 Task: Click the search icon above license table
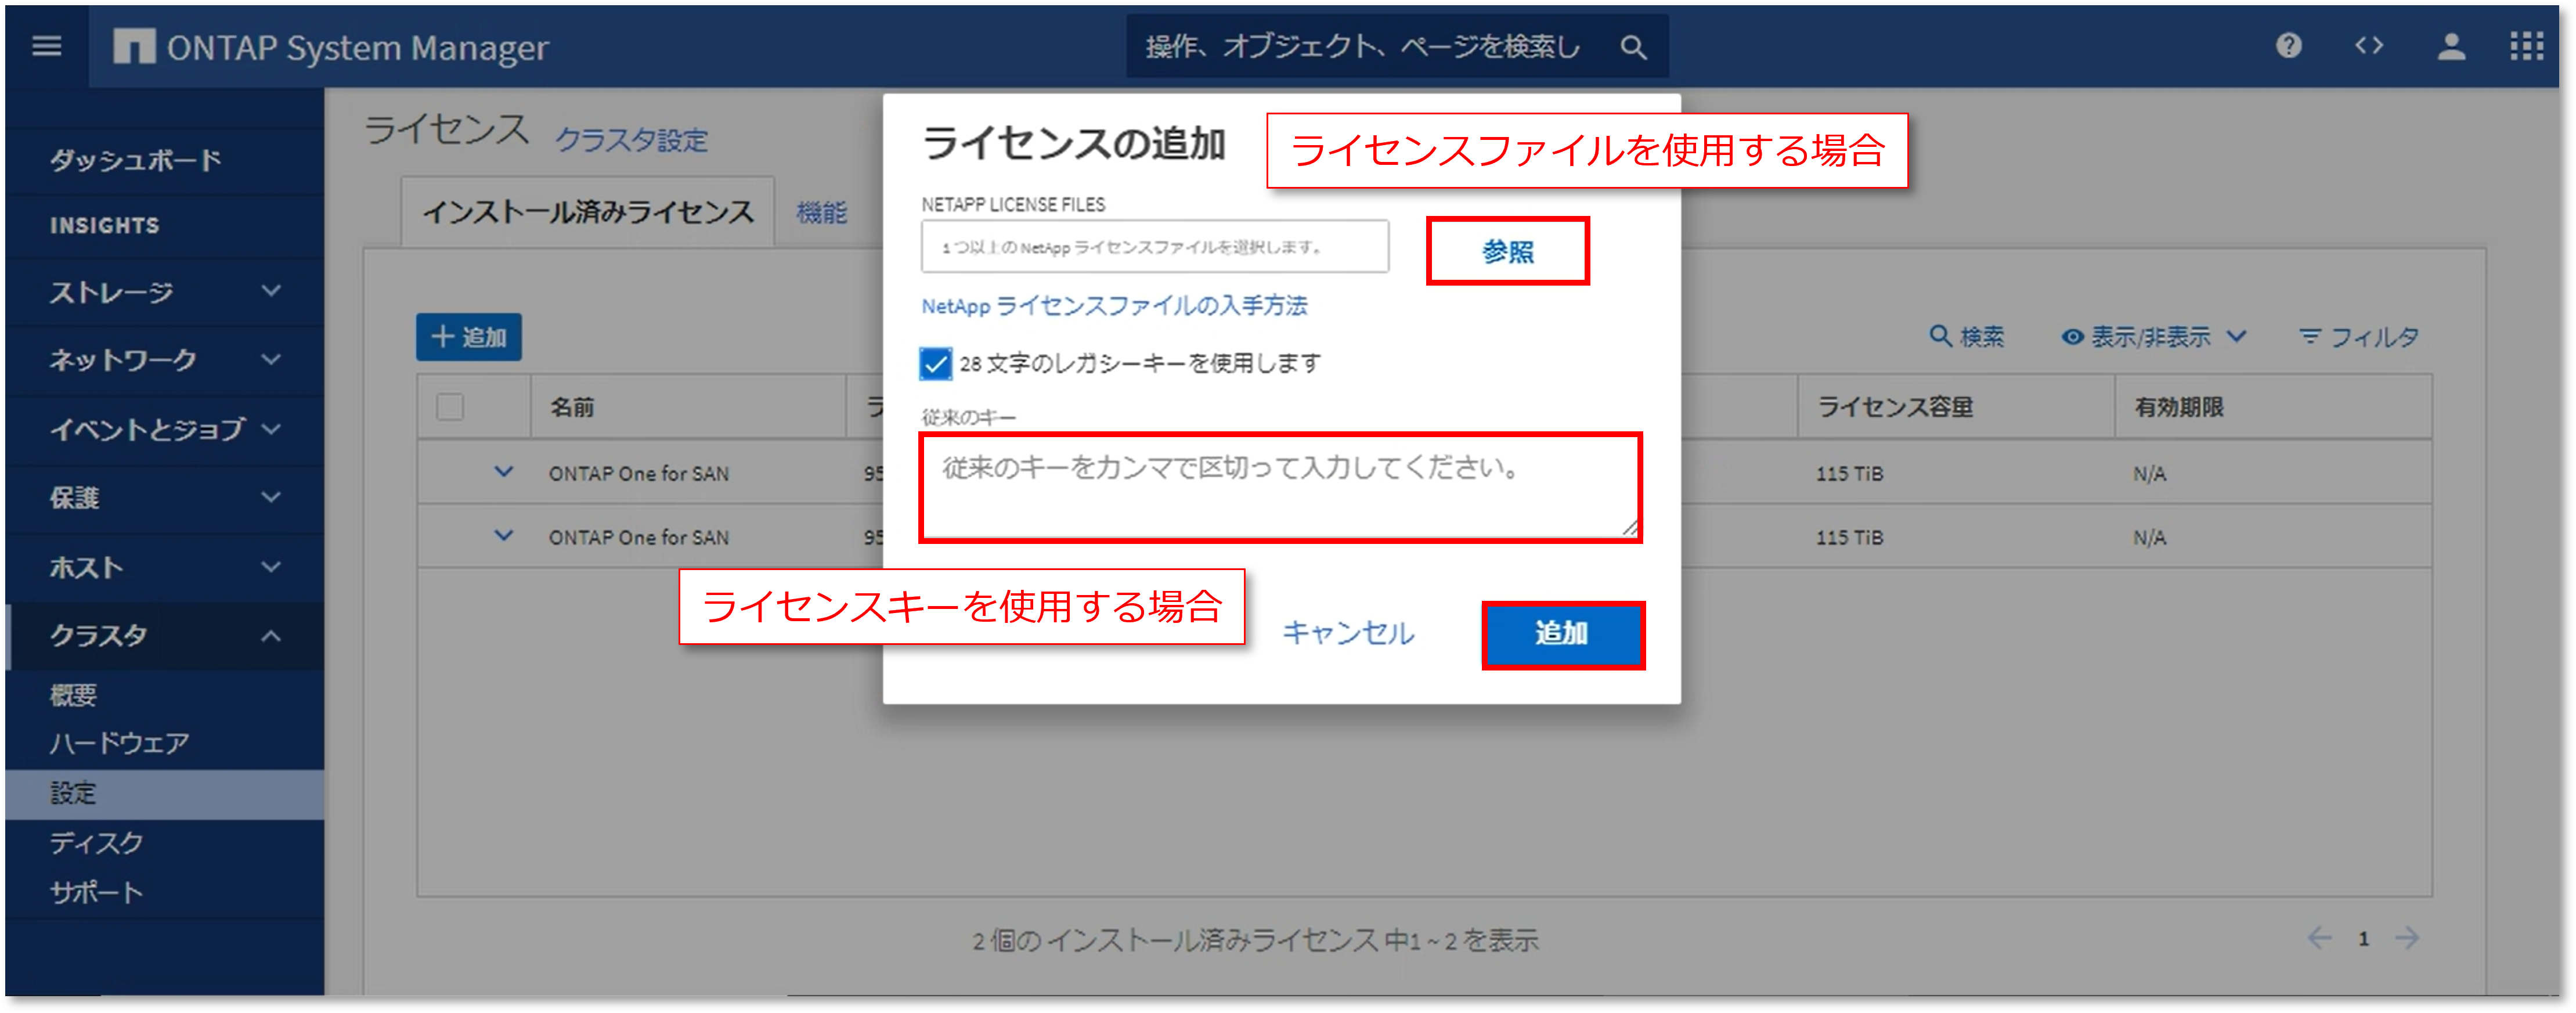coord(1940,336)
